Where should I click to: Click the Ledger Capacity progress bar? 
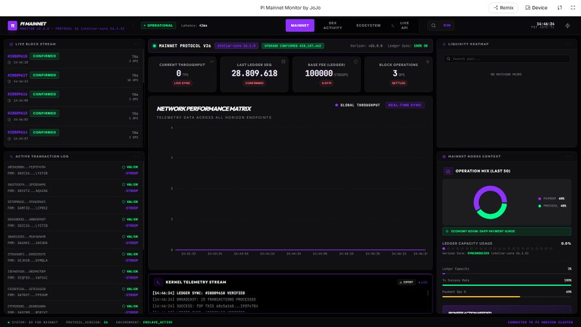pos(507,273)
